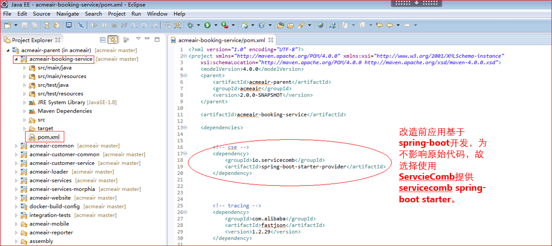Click the spring-boot-starter-provider artifactId text
The height and width of the screenshot is (246, 552).
[303, 167]
